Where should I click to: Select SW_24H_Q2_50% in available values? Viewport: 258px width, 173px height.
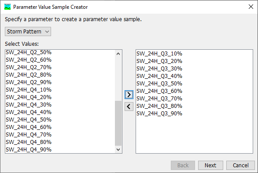click(x=60, y=52)
